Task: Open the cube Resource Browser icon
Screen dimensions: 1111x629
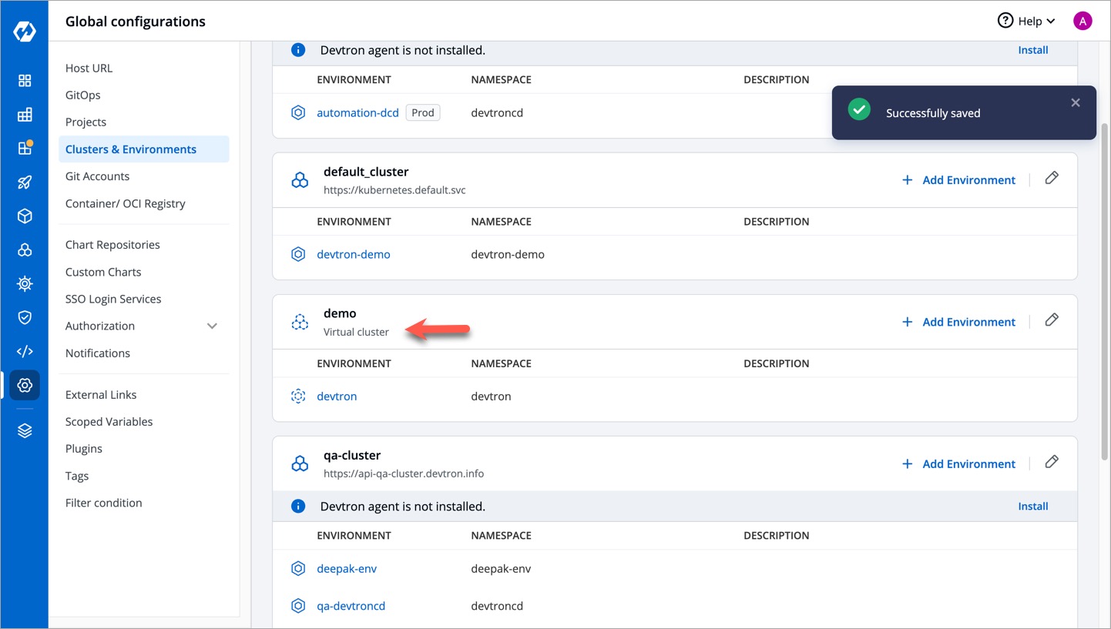Action: tap(25, 216)
